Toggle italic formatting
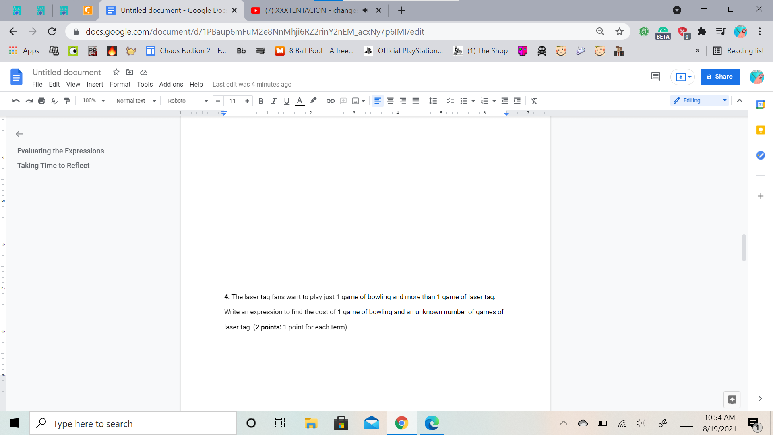This screenshot has height=435, width=773. pos(274,101)
